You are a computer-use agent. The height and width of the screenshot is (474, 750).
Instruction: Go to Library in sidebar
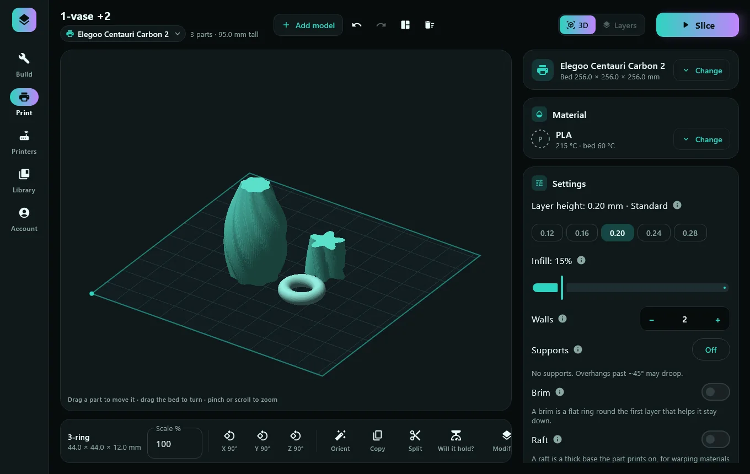tap(24, 181)
